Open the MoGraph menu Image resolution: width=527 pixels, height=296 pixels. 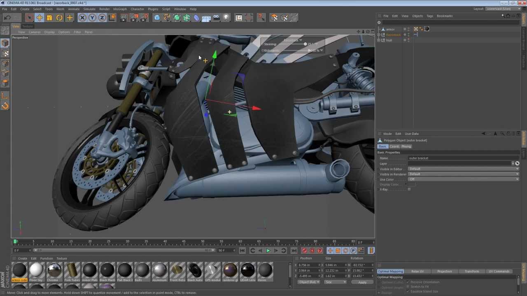120,9
